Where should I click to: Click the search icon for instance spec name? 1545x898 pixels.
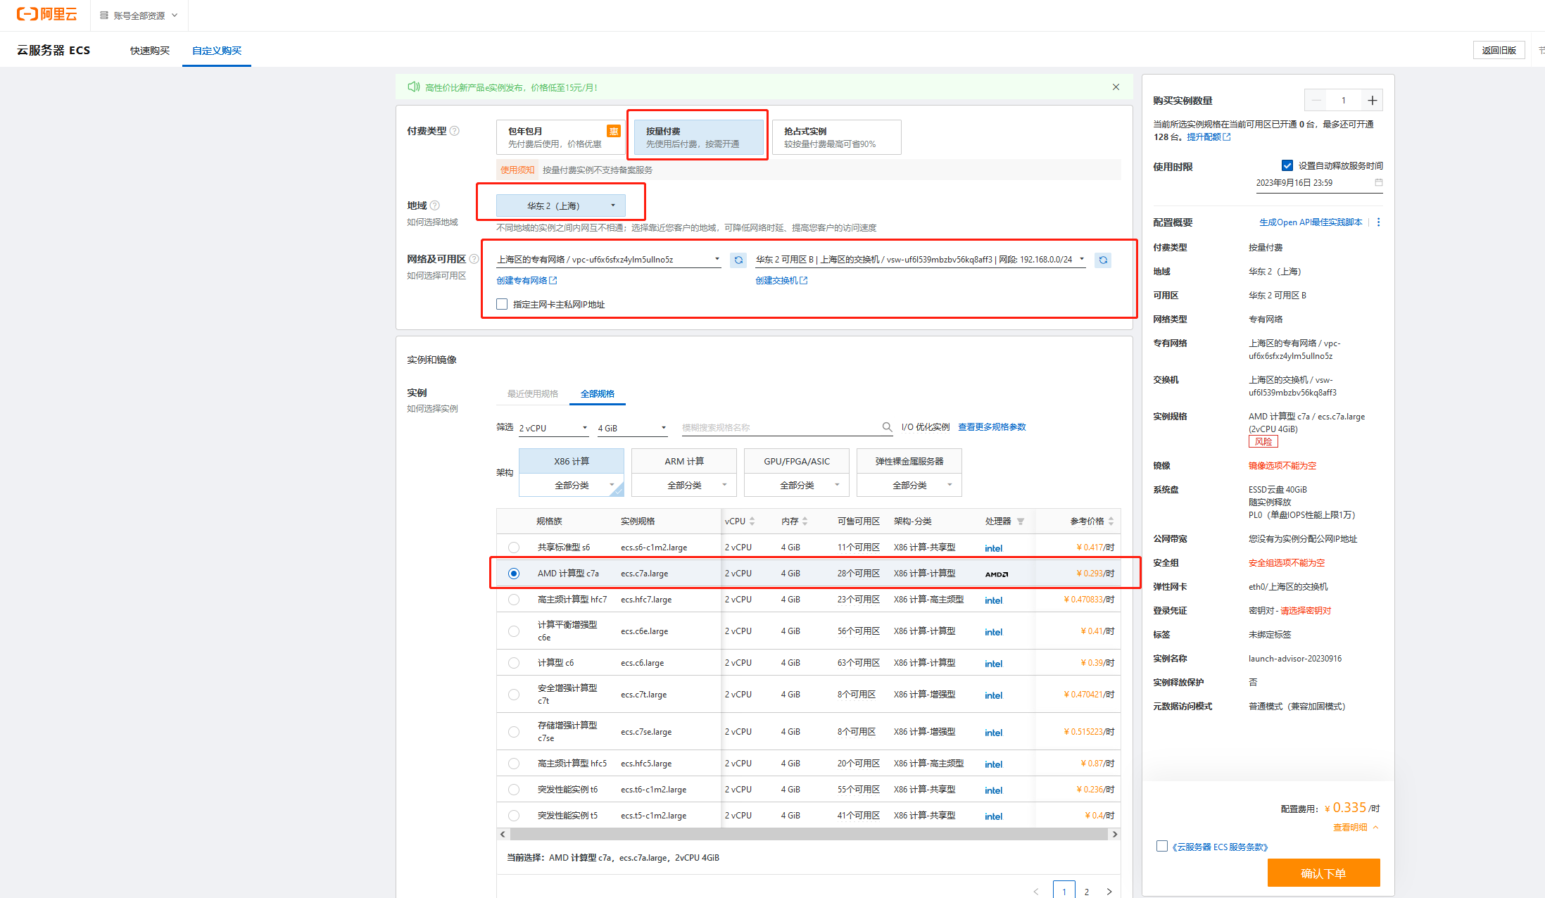coord(887,427)
